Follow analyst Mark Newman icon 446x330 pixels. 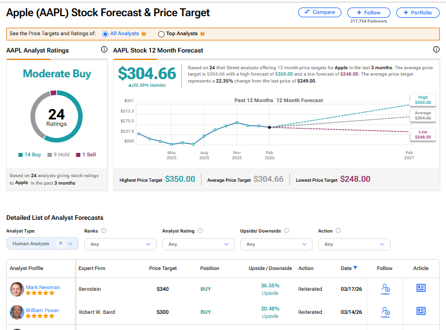(x=385, y=288)
